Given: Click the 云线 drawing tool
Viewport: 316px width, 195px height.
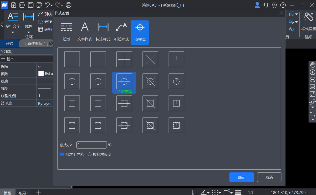Looking at the screenshot, I should (x=45, y=22).
